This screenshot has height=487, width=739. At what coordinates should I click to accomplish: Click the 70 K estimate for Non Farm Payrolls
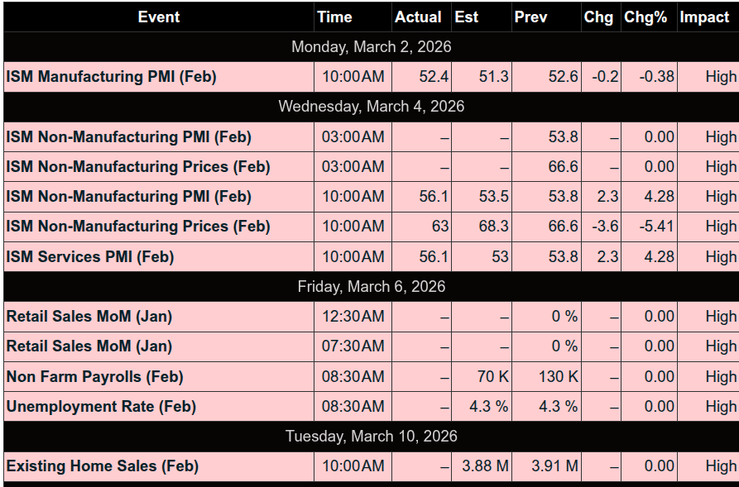point(492,376)
